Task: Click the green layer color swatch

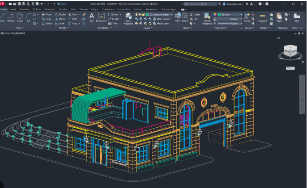Action: (147, 14)
